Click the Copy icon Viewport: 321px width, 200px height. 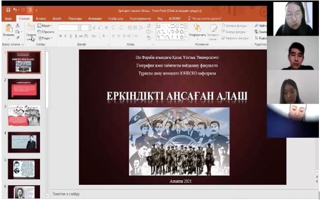18,31
